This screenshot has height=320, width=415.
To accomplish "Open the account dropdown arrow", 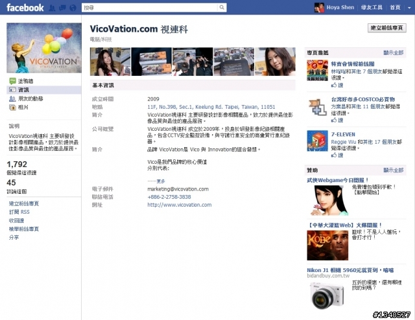I will [x=409, y=8].
